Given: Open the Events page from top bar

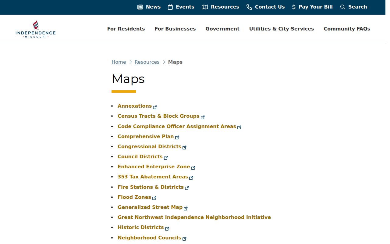Looking at the screenshot, I should (185, 7).
